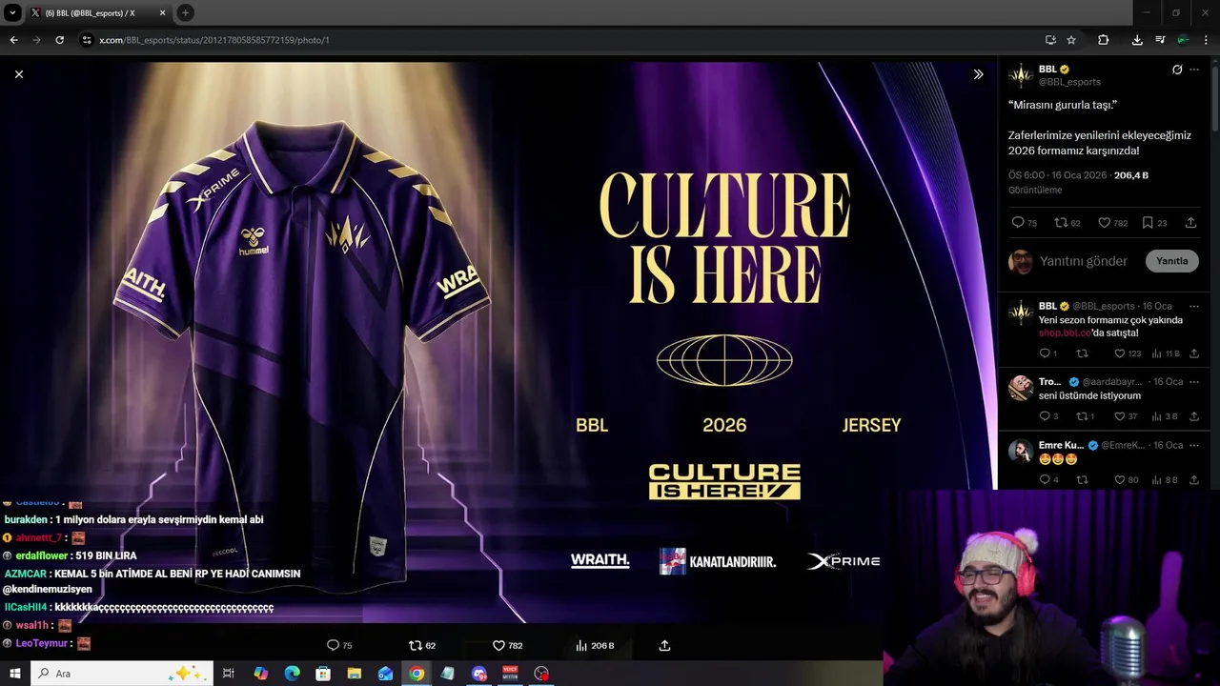Screen dimensions: 1220x686
Task: Click the avatar of the @aardabayr commenter
Action: coord(1021,387)
